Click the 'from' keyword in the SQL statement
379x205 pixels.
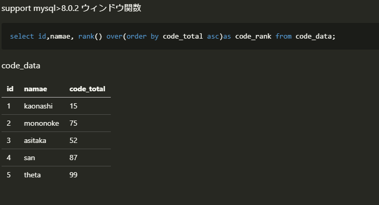(283, 37)
